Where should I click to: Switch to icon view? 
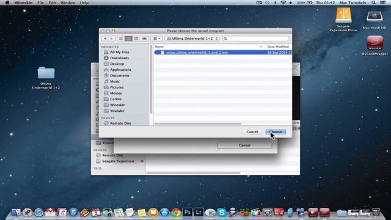[121, 38]
